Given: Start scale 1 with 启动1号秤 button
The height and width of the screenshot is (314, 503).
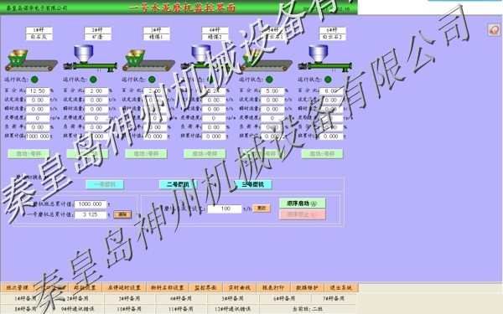Looking at the screenshot, I should pyautogui.click(x=29, y=154).
